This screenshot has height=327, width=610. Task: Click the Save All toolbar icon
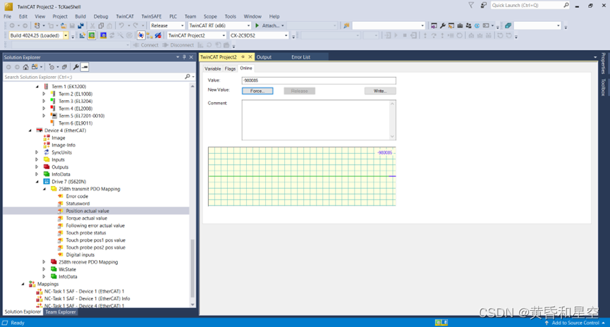pos(80,25)
